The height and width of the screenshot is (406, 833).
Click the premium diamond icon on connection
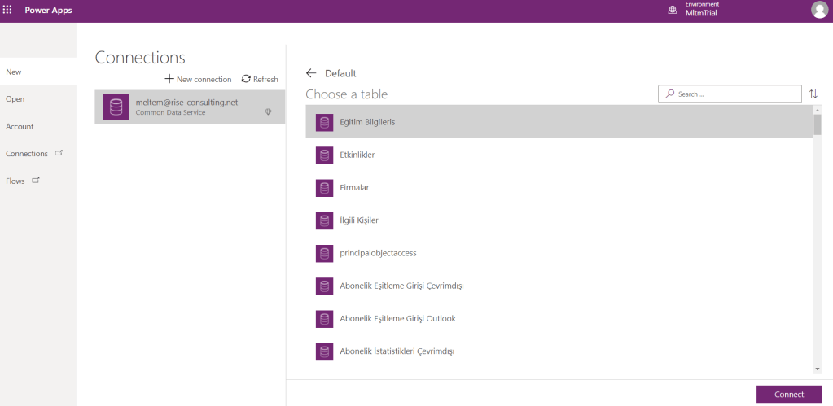tap(269, 112)
